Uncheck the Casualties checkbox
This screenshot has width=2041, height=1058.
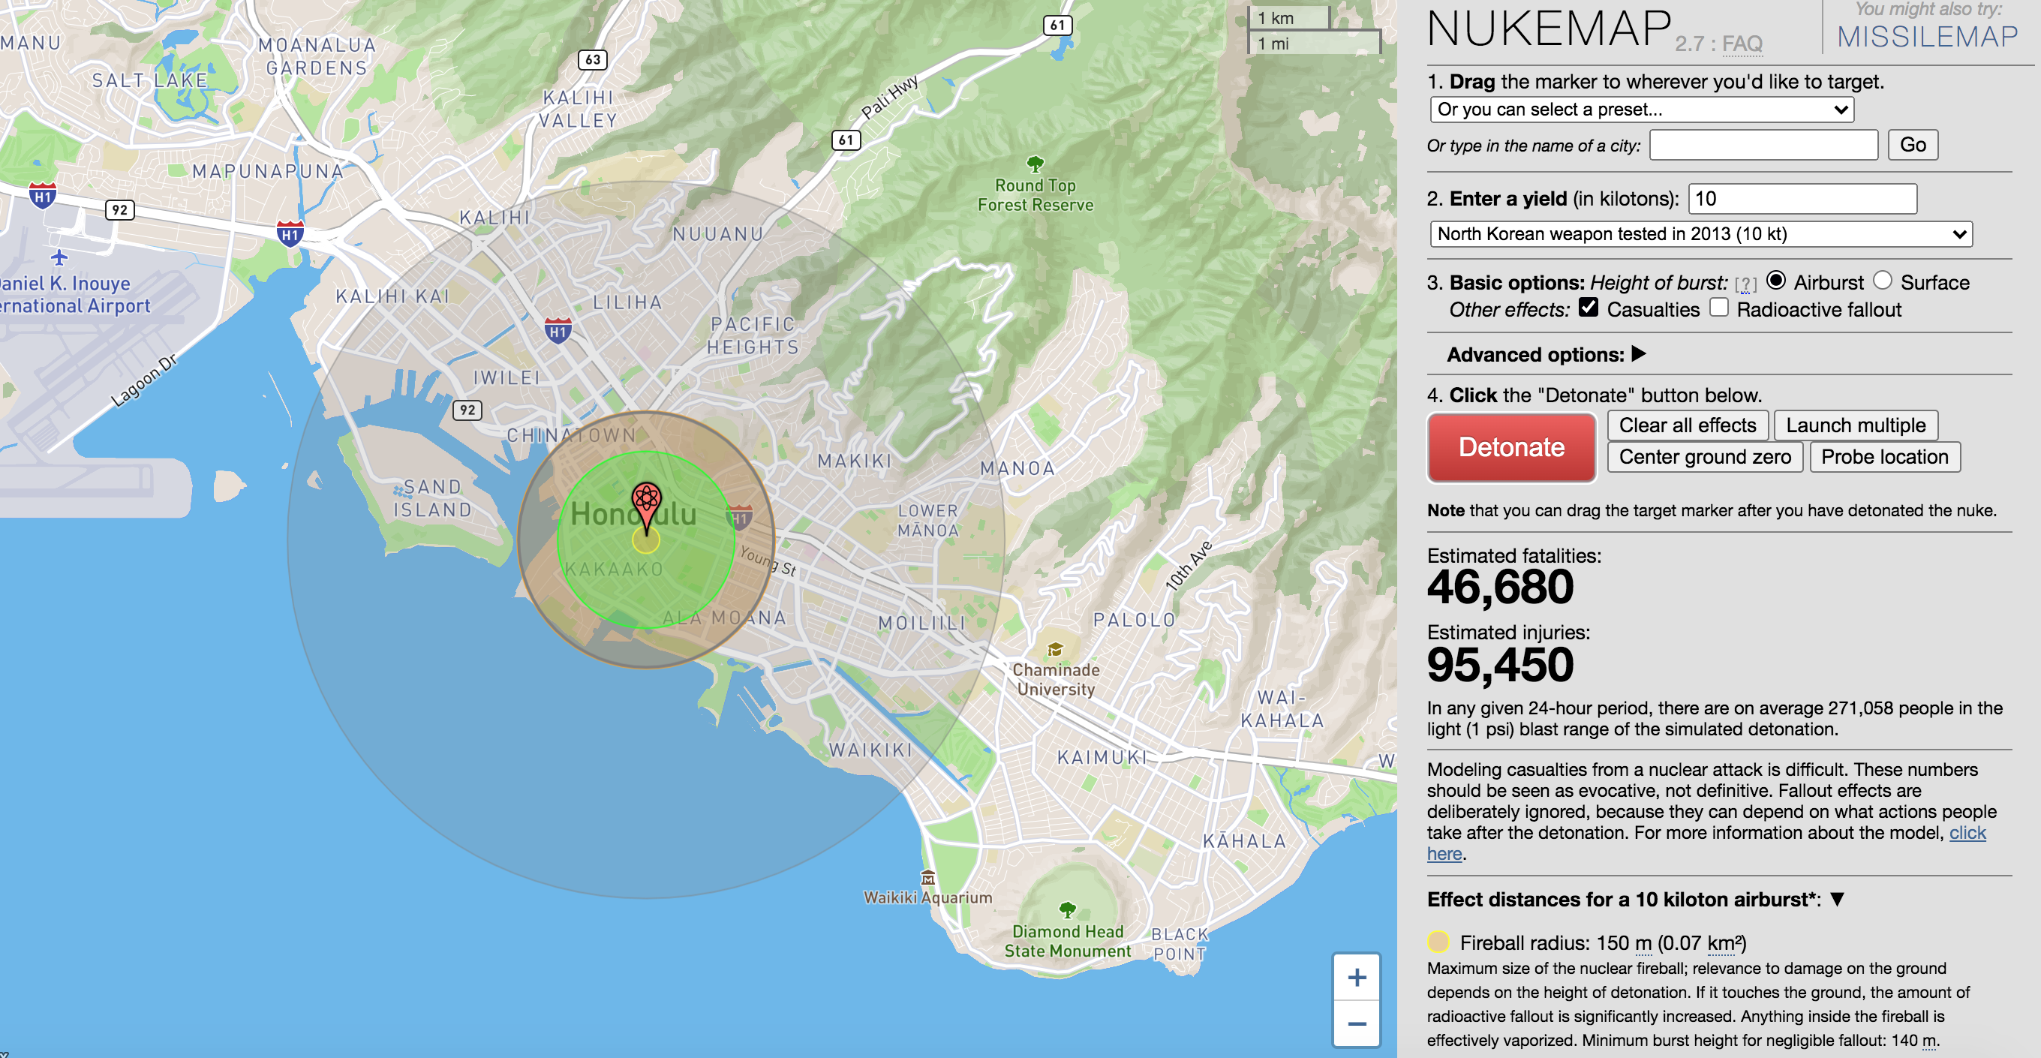point(1588,308)
